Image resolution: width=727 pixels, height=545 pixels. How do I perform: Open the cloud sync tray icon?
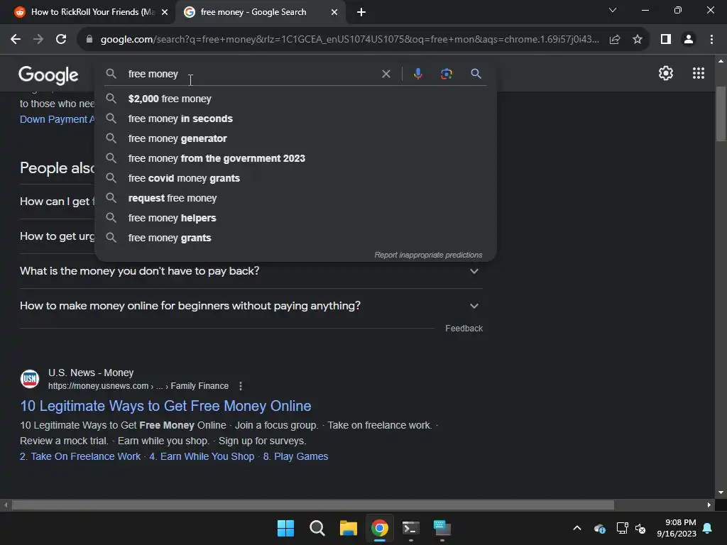click(599, 528)
